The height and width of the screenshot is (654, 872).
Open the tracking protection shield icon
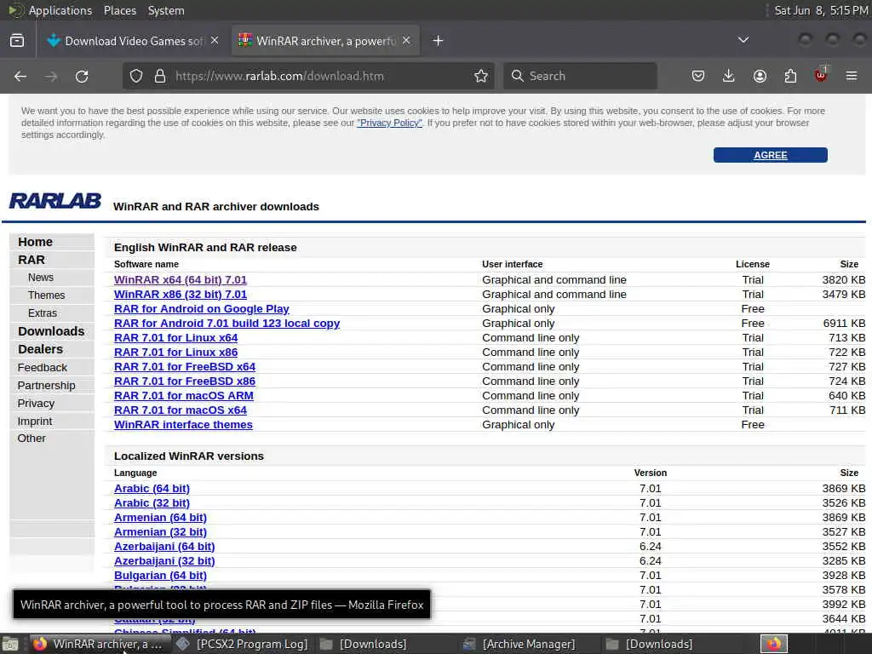pyautogui.click(x=136, y=76)
